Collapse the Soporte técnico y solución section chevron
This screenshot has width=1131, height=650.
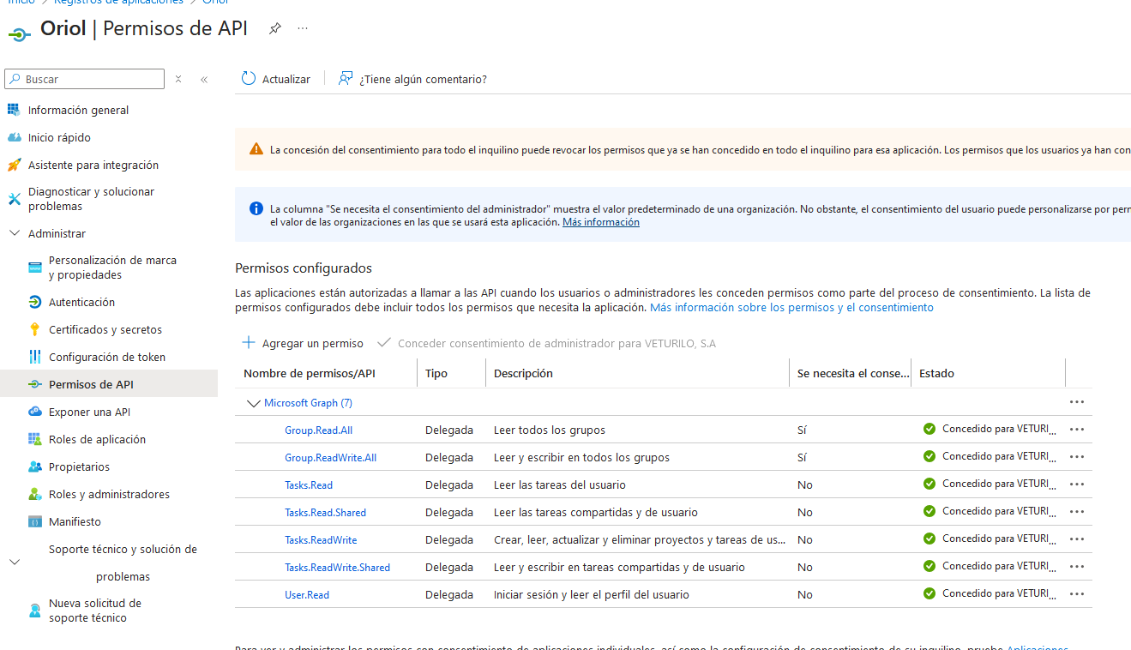pos(14,563)
